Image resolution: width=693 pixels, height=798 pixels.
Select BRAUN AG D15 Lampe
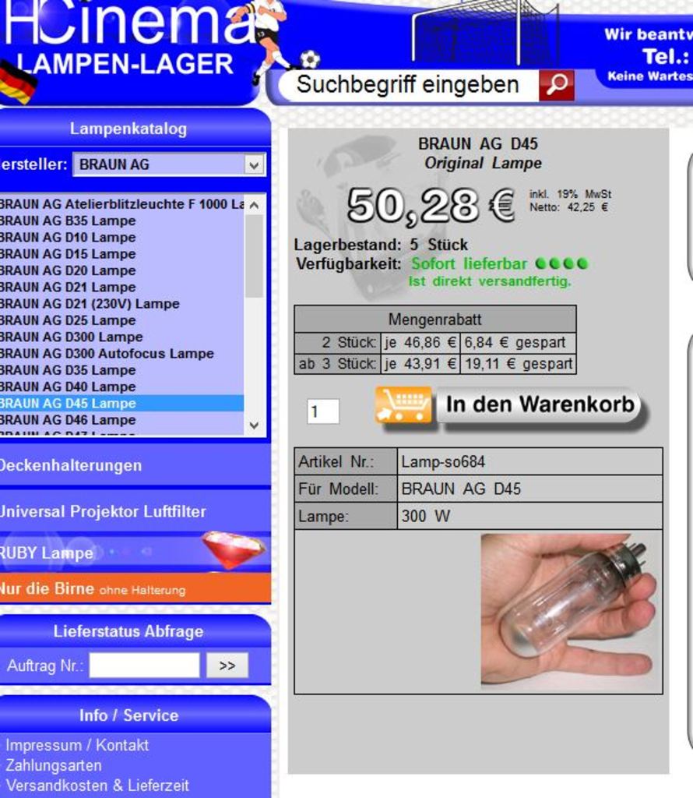(122, 254)
